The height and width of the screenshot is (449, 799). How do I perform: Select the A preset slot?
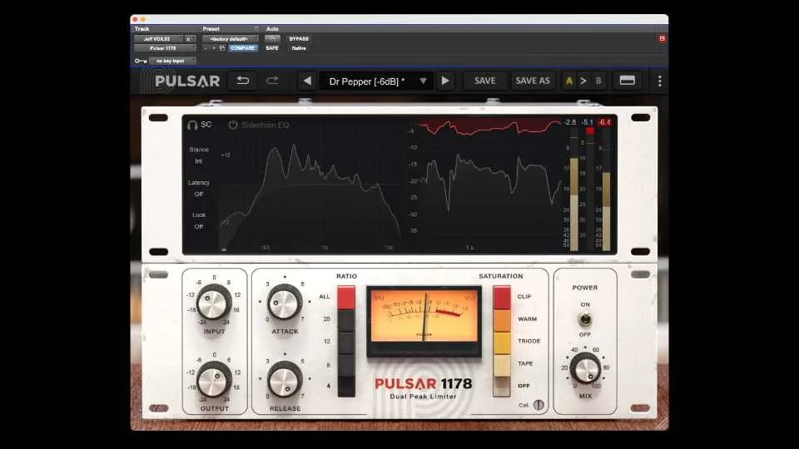(x=569, y=81)
